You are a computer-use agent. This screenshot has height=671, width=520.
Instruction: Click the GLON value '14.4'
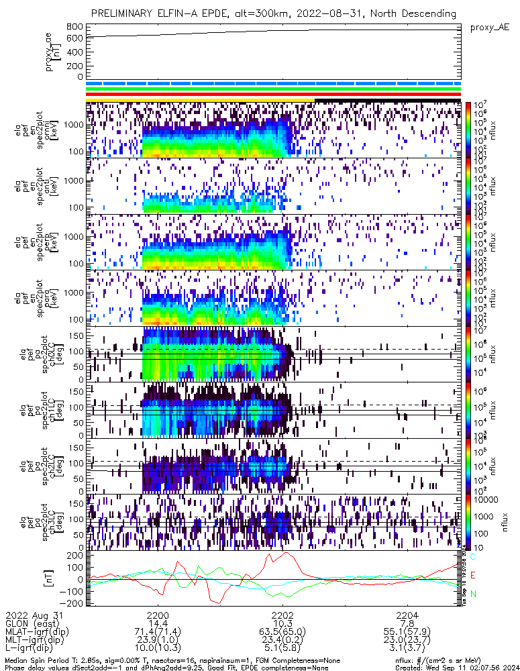pyautogui.click(x=158, y=624)
